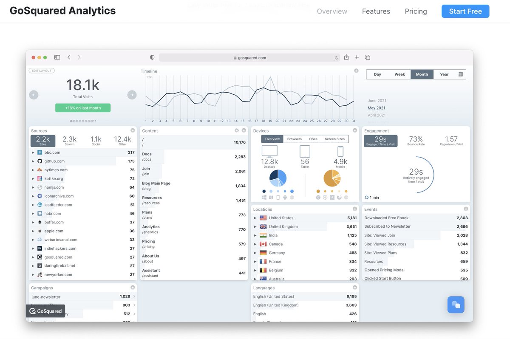Show the tab overview icon
Screen dimensions: 510x339
coord(368,57)
